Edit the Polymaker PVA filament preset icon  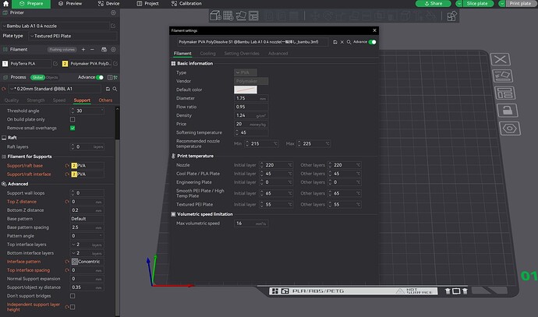click(x=115, y=64)
